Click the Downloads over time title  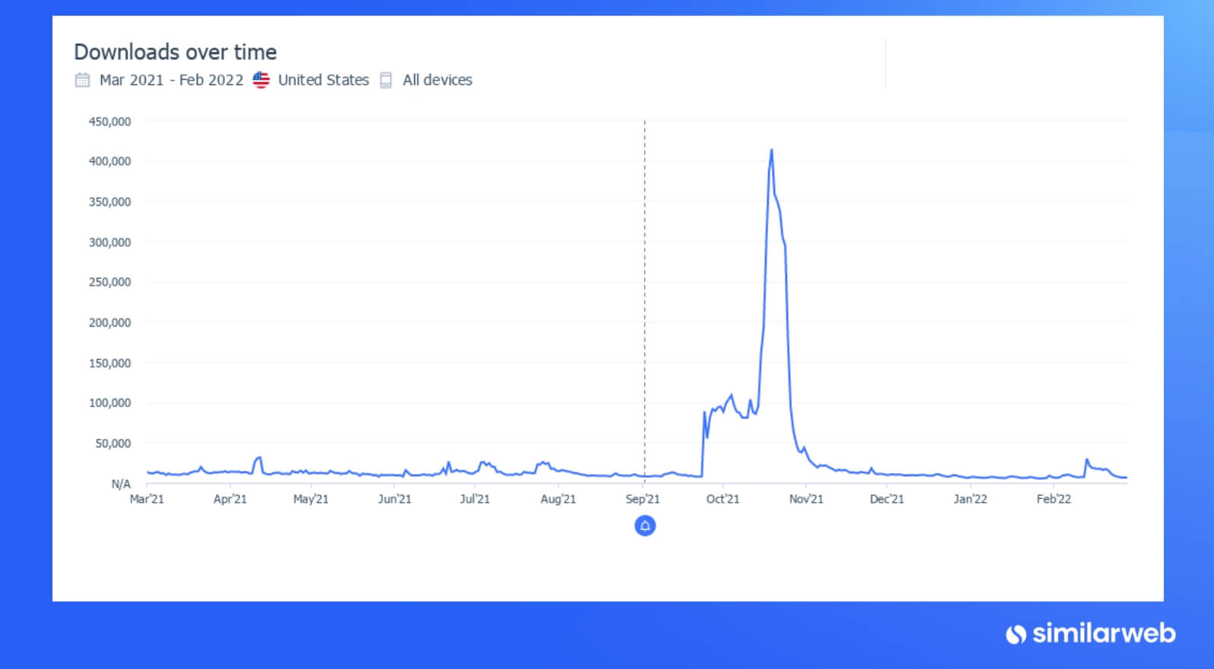[x=175, y=52]
